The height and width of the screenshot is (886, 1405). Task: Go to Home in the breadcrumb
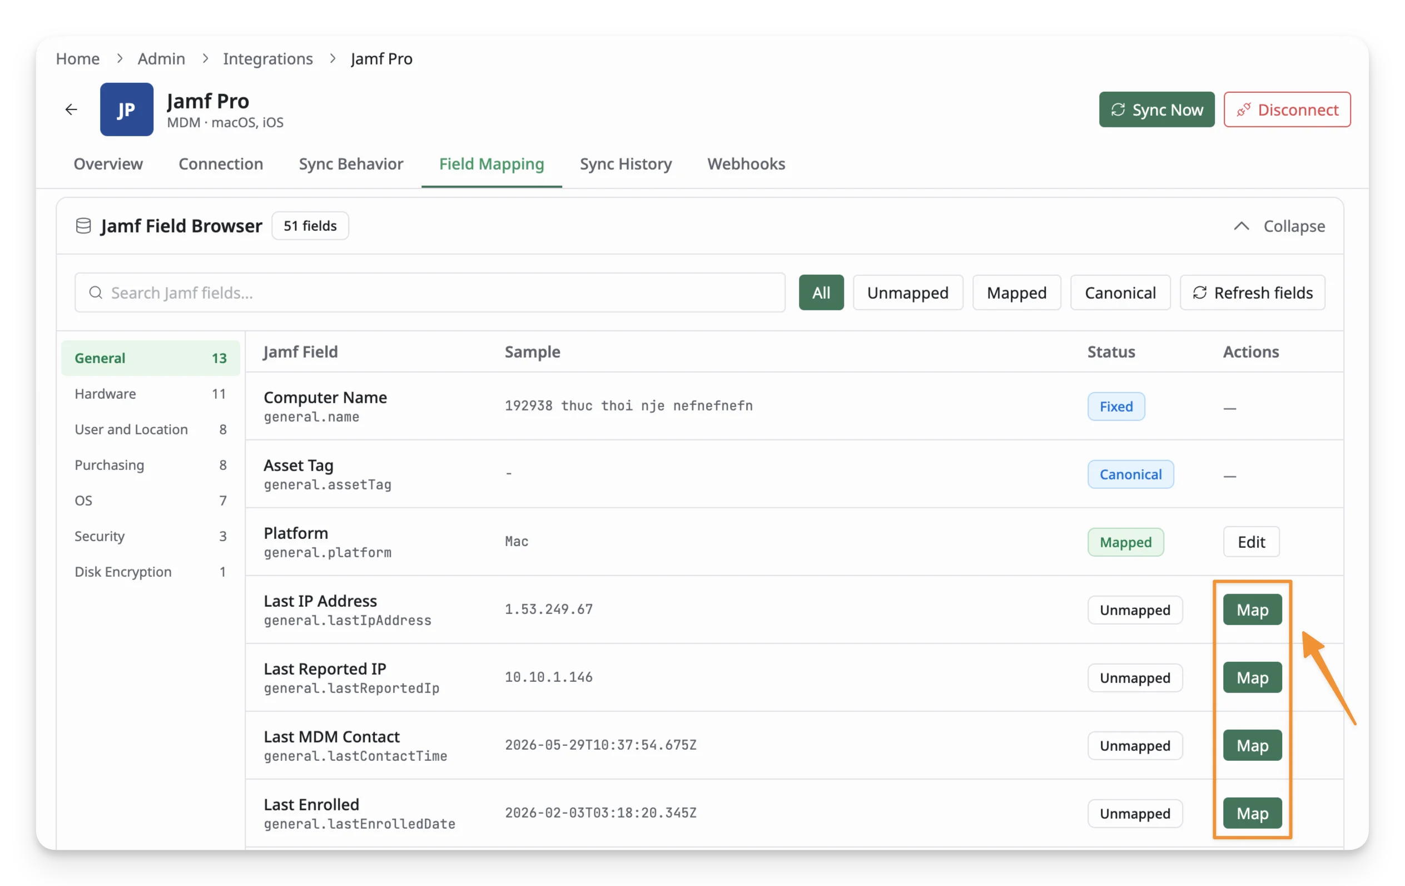78,58
